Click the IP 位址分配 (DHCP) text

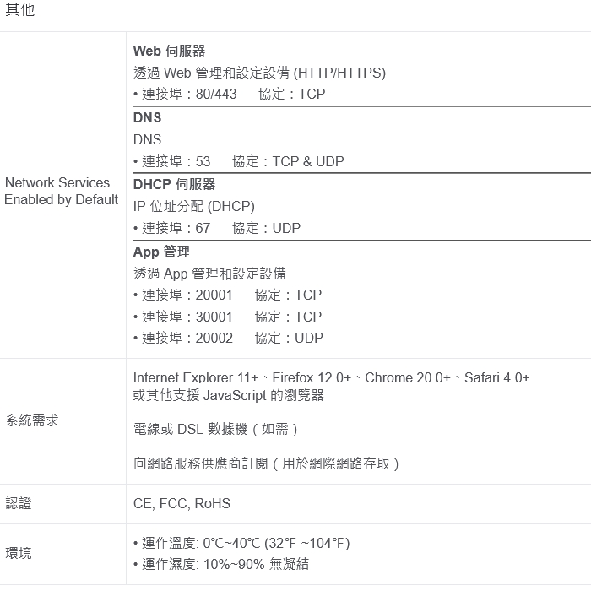point(193,206)
